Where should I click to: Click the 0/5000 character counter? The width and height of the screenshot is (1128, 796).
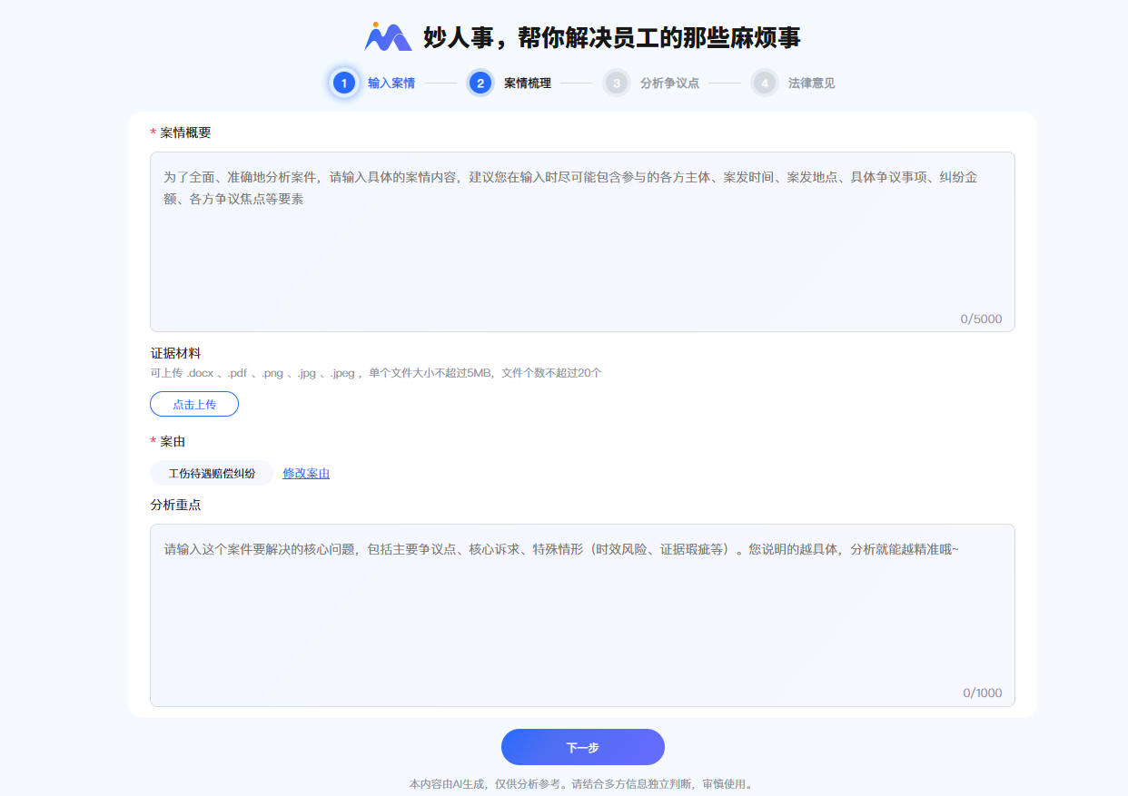[x=981, y=319]
